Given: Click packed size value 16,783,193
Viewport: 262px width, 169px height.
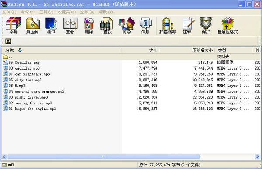Looking at the screenshot, I should pos(203,109).
